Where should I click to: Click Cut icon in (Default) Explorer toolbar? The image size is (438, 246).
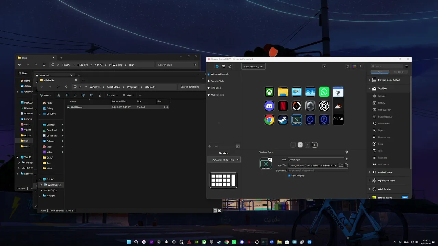tap(59, 95)
